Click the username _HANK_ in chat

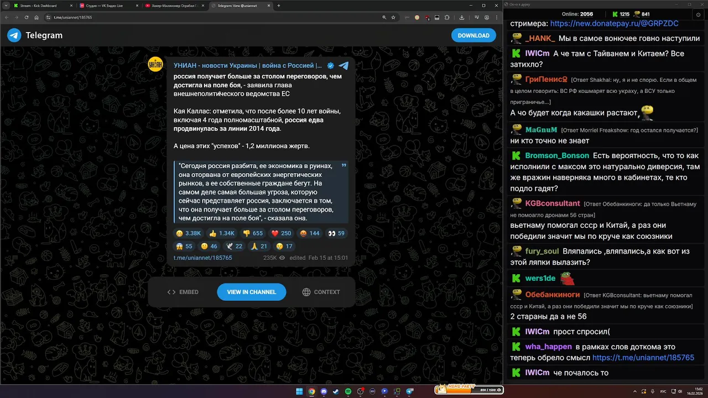point(540,39)
